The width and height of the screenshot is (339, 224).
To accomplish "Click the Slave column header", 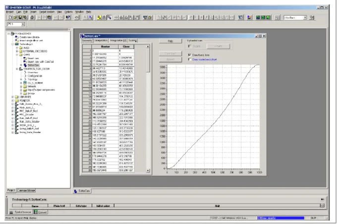I will click(126, 46).
